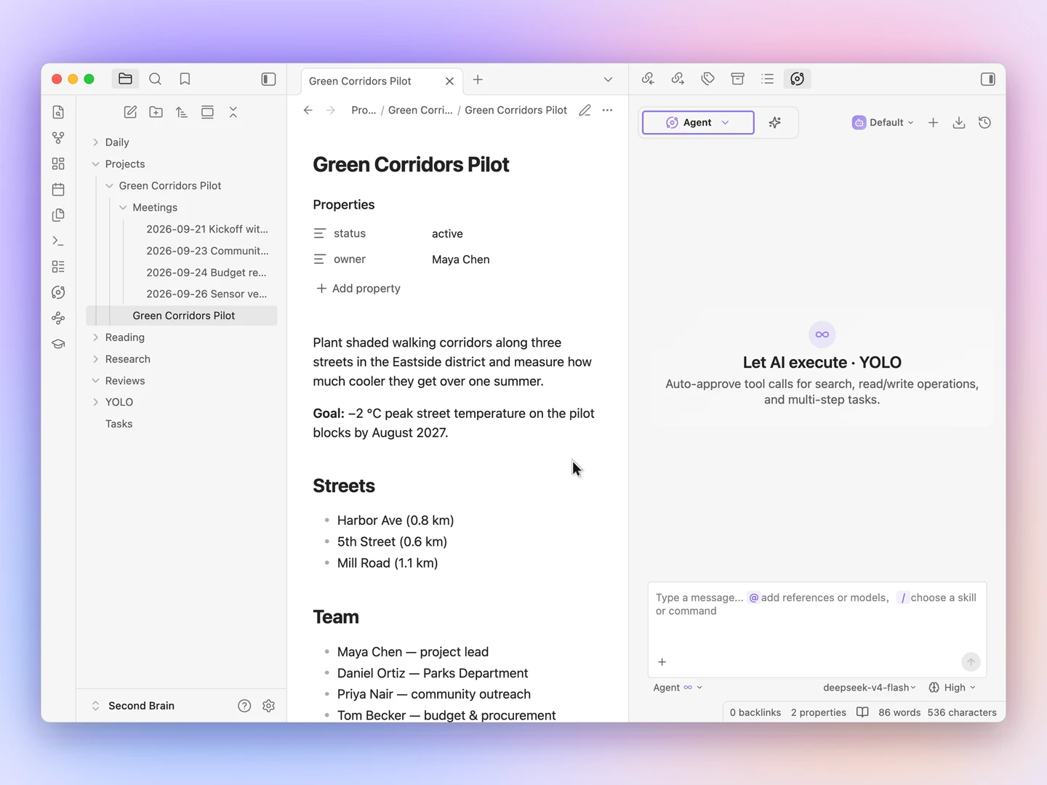Toggle the left sidebar collapse icon
This screenshot has width=1047, height=785.
tap(268, 79)
